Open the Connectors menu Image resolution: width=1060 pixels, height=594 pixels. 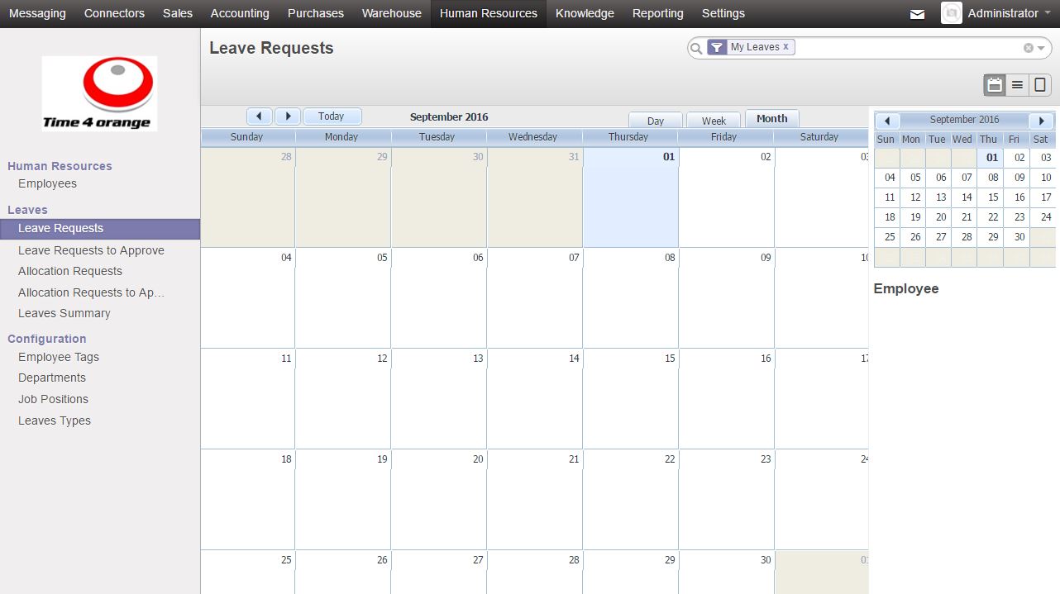[114, 13]
